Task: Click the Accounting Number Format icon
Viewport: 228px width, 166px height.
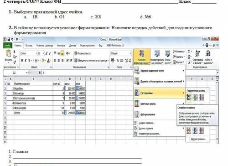Action: (x=113, y=61)
